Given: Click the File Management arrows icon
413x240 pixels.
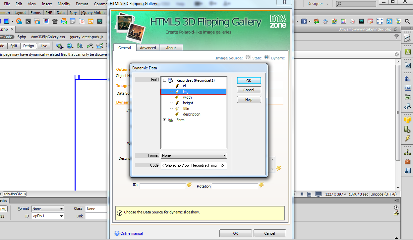Looking at the screenshot, I should [x=80, y=46].
